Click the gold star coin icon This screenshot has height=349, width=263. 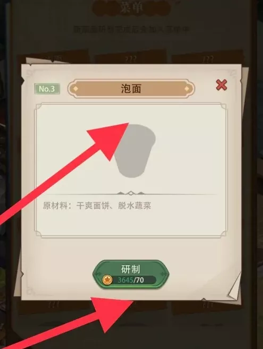(107, 280)
